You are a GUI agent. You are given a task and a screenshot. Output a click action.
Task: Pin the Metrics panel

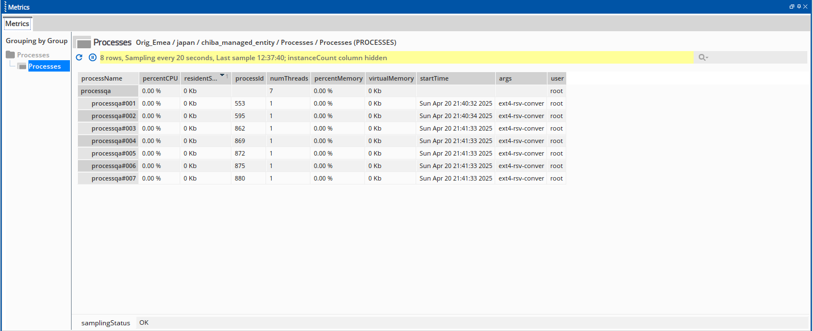pos(799,7)
